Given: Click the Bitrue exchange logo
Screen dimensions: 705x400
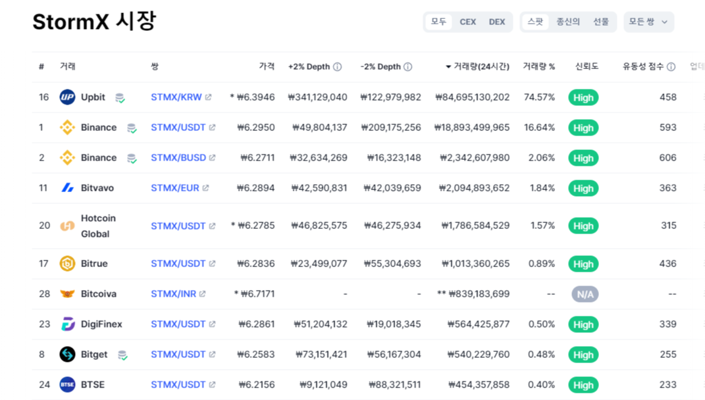Looking at the screenshot, I should click(67, 263).
